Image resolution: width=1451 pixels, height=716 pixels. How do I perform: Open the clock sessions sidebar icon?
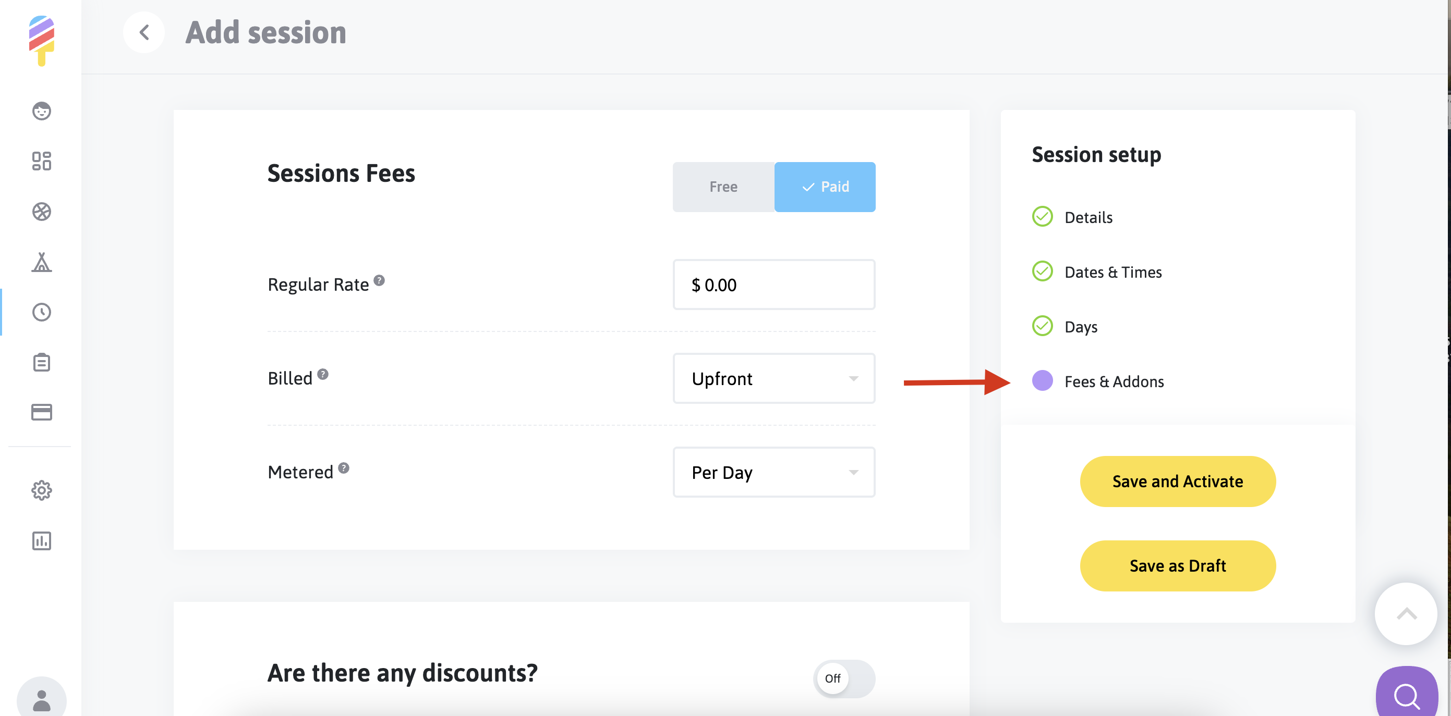click(x=42, y=312)
